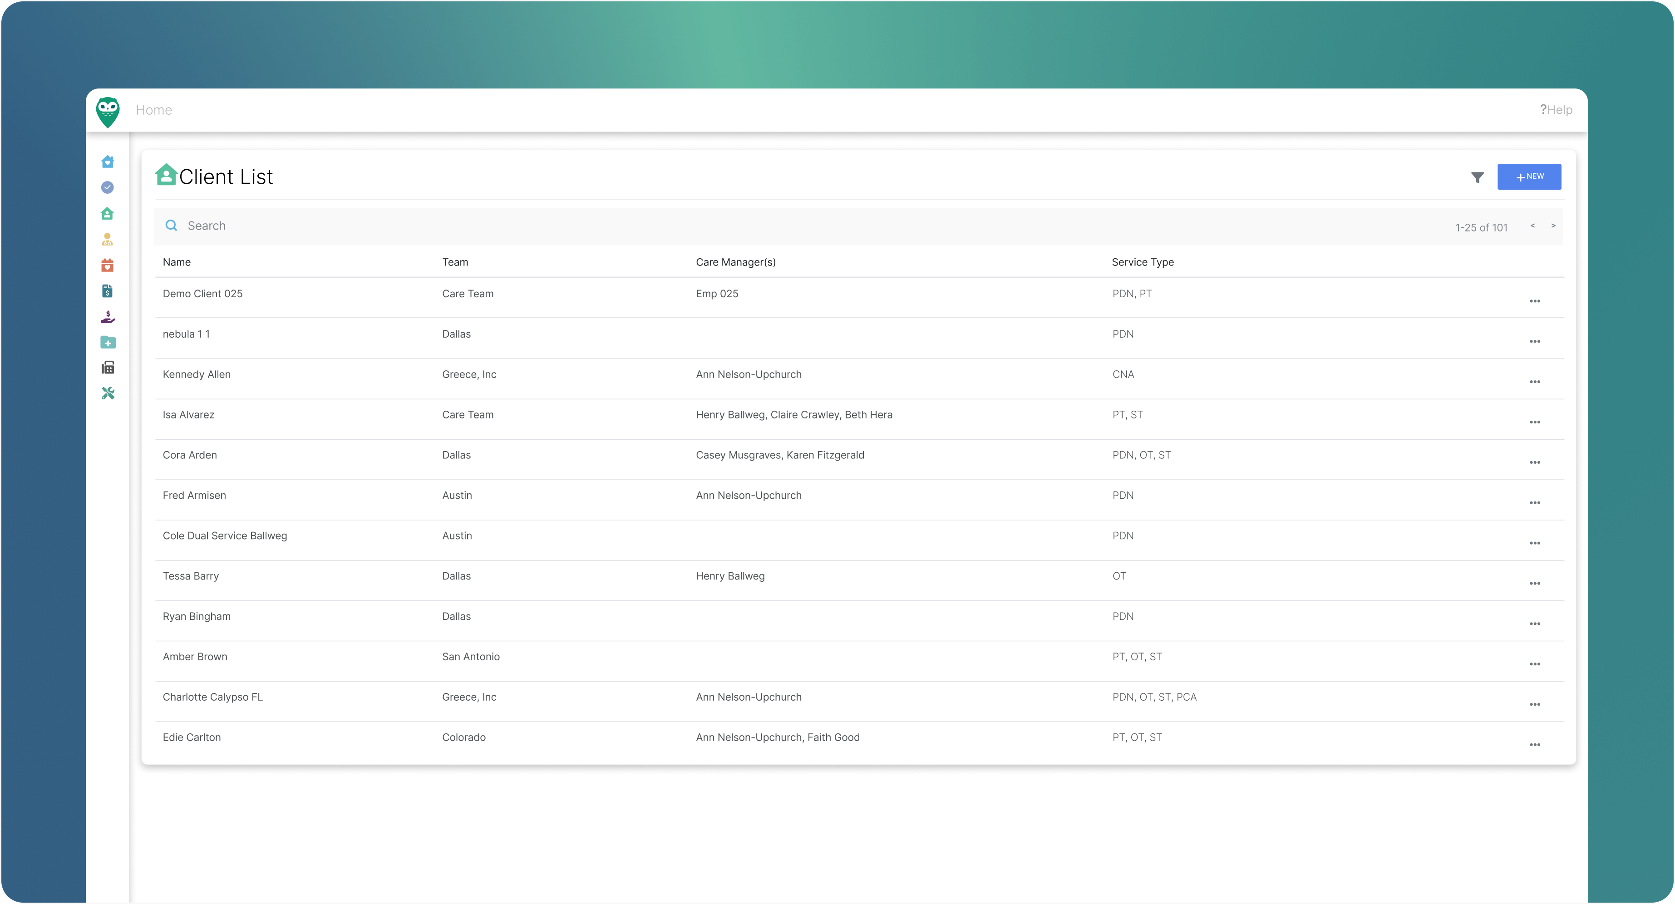
Task: Open the scheduling calendar icon
Action: coord(107,265)
